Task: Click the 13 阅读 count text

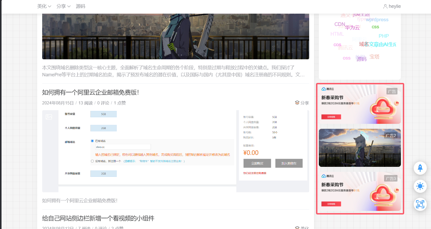Action: click(x=85, y=103)
